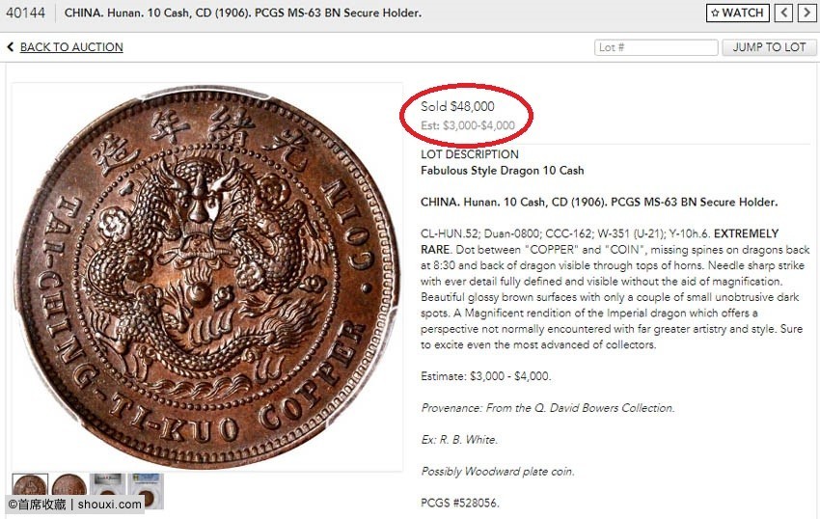Click the Back to Auction link
This screenshot has height=519, width=820.
click(x=70, y=47)
